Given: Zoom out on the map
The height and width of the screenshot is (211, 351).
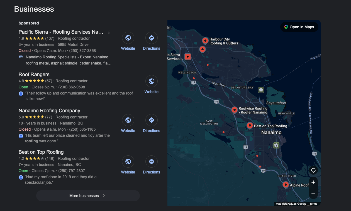Looking at the screenshot, I should [x=313, y=193].
